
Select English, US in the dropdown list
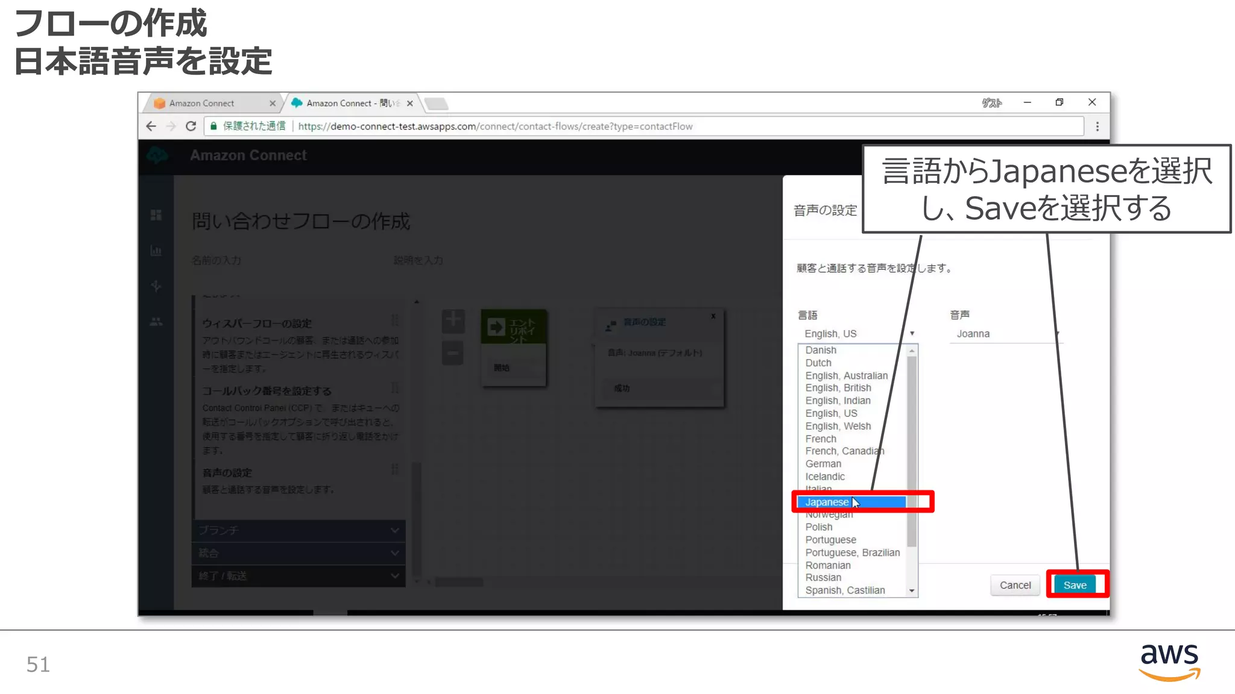[x=851, y=413]
